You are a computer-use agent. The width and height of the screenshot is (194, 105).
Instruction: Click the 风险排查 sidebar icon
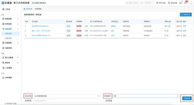pyautogui.click(x=3, y=19)
